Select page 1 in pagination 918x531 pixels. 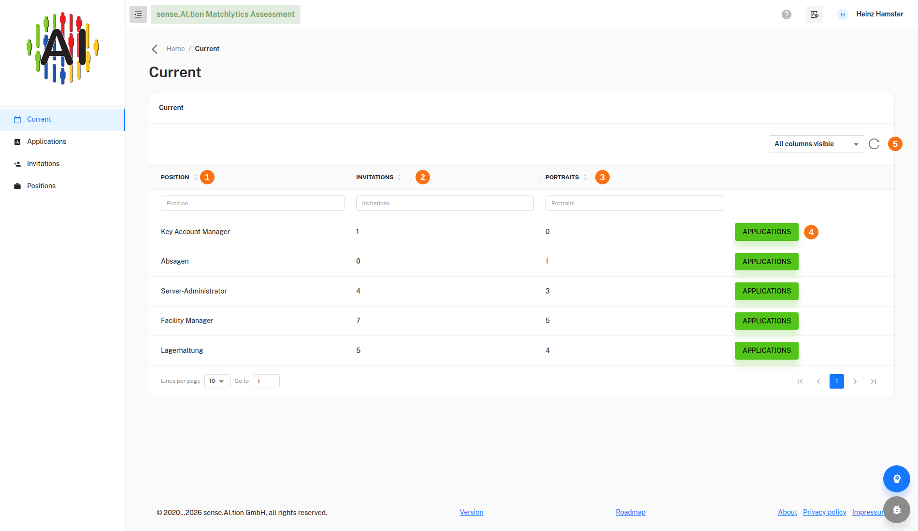[837, 381]
